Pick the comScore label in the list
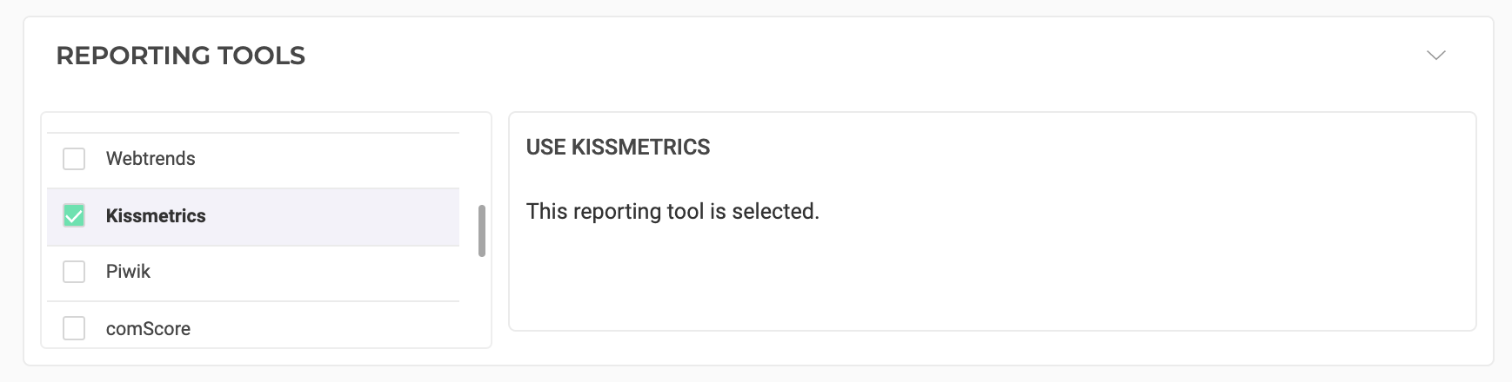The height and width of the screenshot is (382, 1512). click(148, 329)
